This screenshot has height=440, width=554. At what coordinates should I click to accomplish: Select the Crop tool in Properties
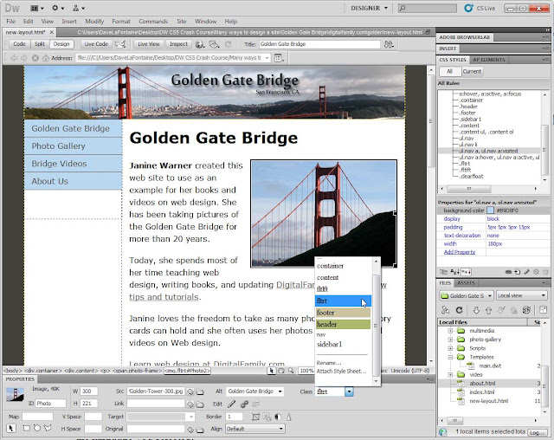255,417
